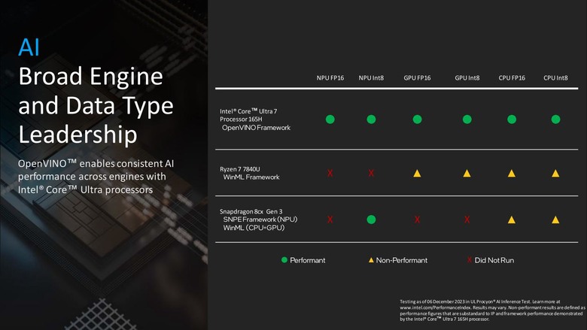Click the green Performant legend dot
The height and width of the screenshot is (330, 587).
click(284, 260)
